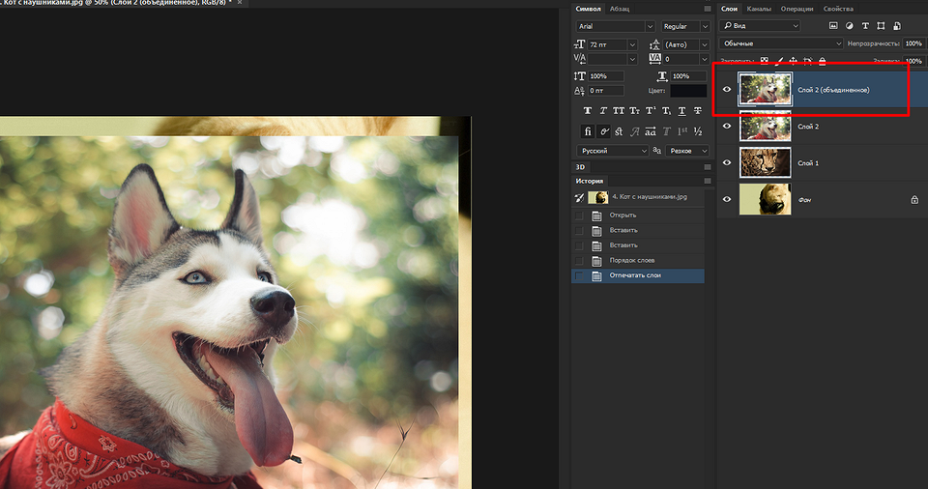Click the text Цвет color swatch
The image size is (928, 489).
688,91
